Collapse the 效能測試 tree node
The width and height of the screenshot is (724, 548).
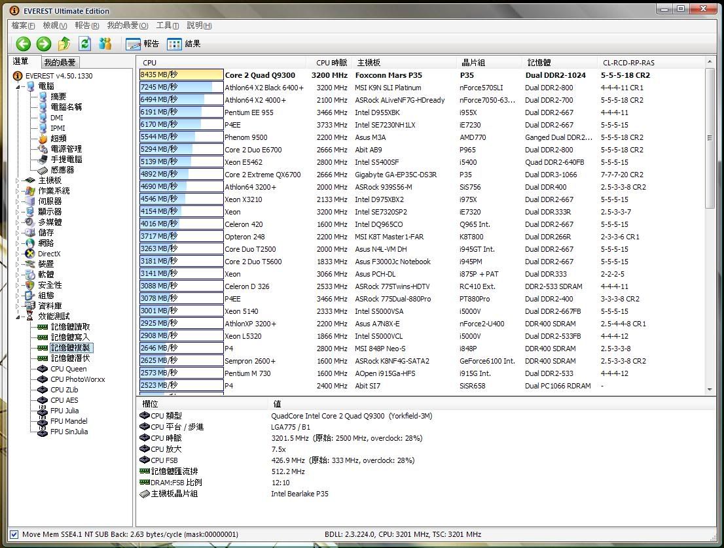[18, 317]
